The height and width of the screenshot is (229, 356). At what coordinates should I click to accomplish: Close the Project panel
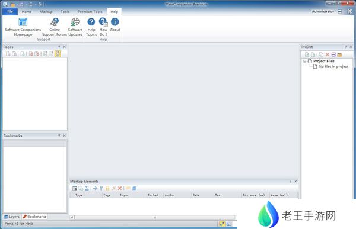351,47
